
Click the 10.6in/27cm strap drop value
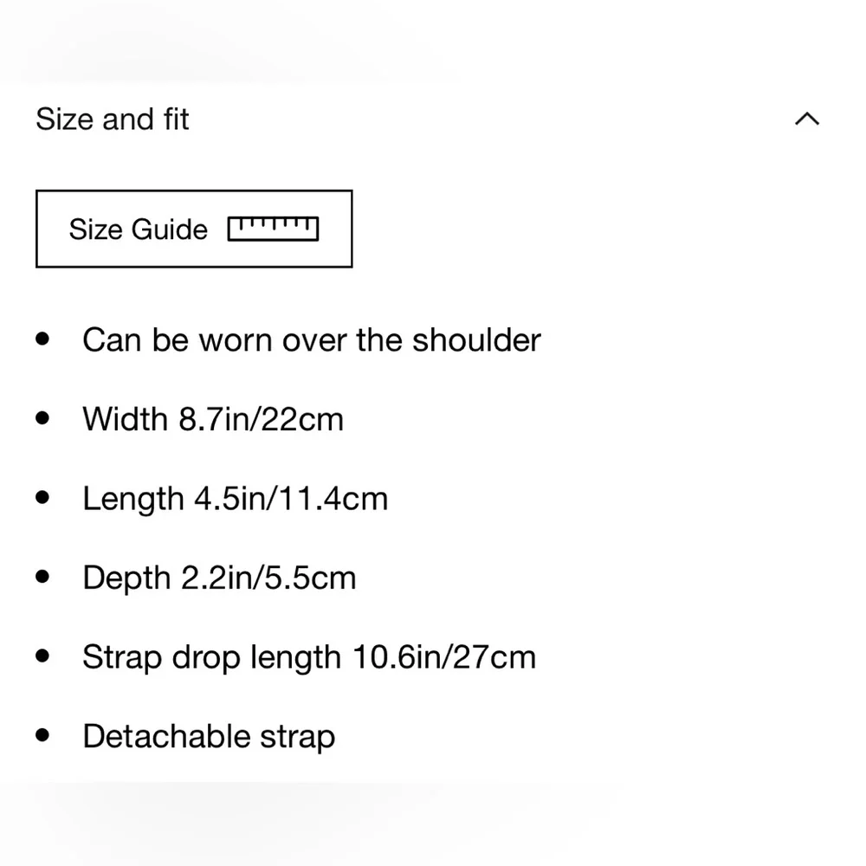pos(443,657)
